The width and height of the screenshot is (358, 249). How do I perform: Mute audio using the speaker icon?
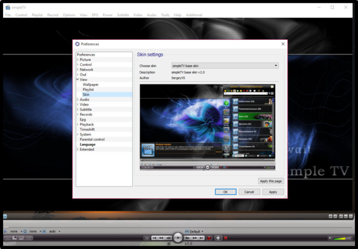[x=330, y=238]
